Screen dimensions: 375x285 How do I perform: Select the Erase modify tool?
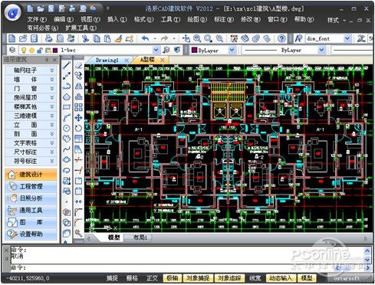(x=78, y=65)
